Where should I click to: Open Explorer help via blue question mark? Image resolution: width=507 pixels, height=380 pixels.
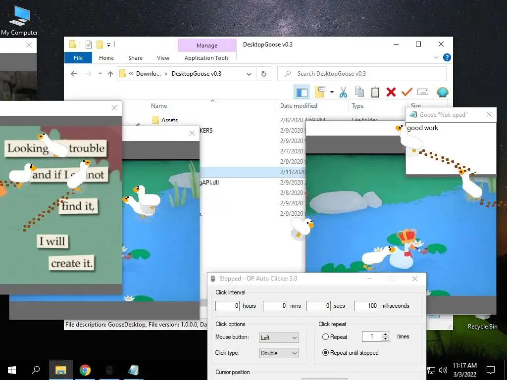coord(447,57)
